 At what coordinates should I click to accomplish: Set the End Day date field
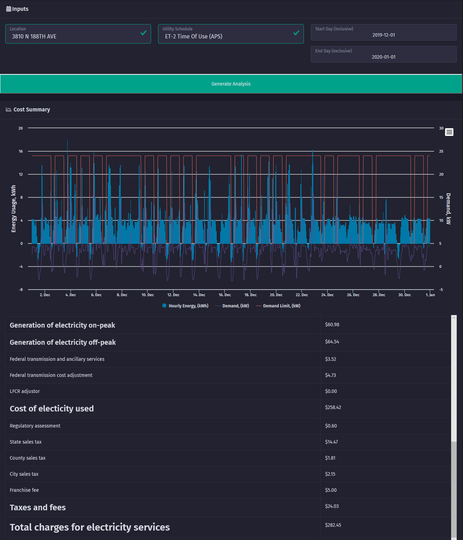384,54
